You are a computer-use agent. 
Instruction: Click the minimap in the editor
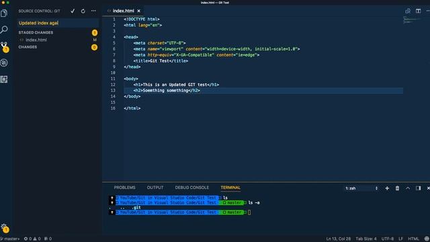(411, 19)
